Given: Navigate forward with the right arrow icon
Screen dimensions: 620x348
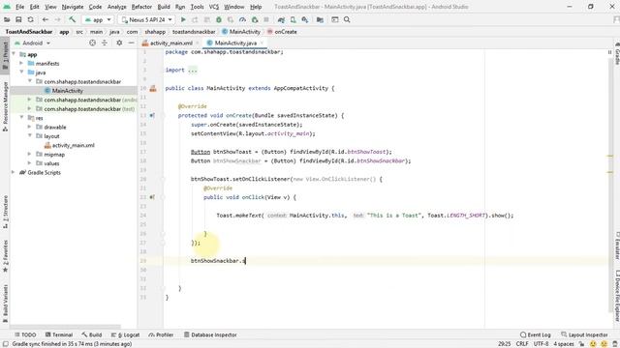Looking at the screenshot, I should 57,19.
